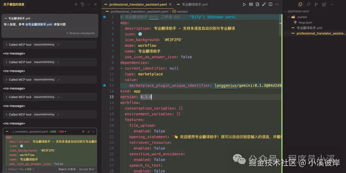
Task: Open preview to the side icon
Action: coord(251,4)
